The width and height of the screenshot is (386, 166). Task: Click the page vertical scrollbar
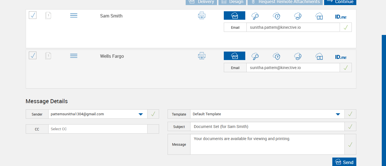[x=384, y=99]
